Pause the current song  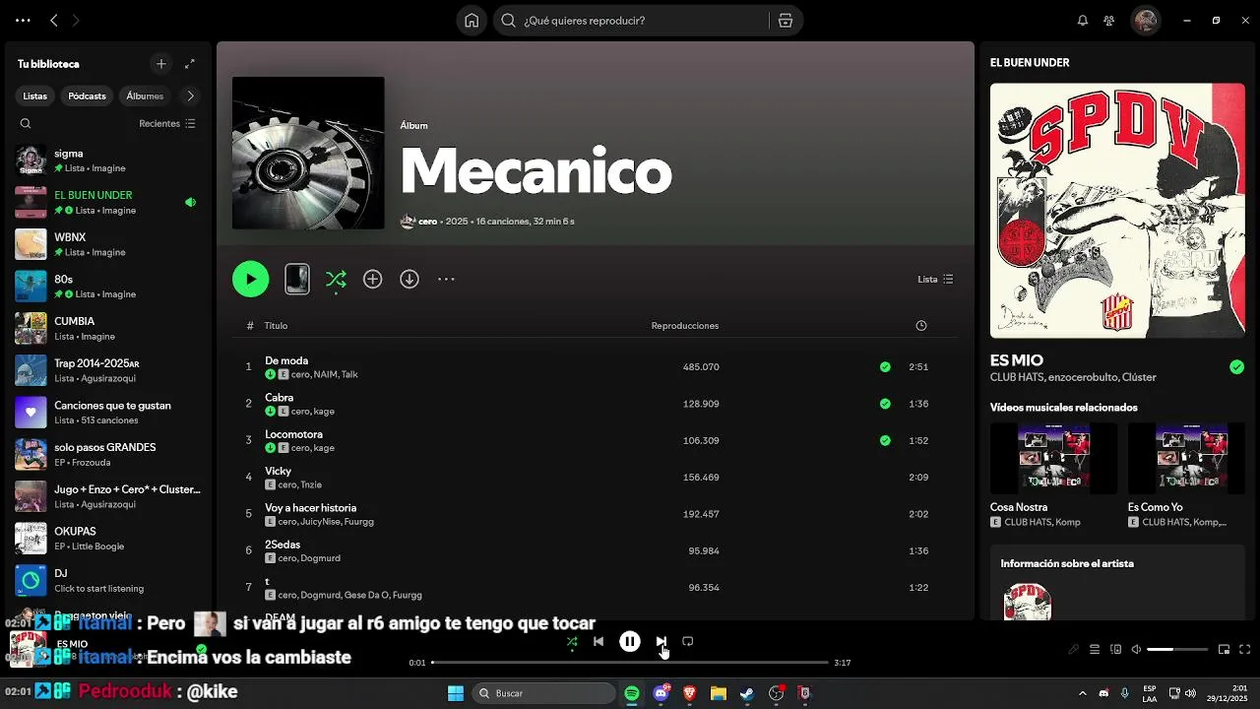tap(630, 642)
